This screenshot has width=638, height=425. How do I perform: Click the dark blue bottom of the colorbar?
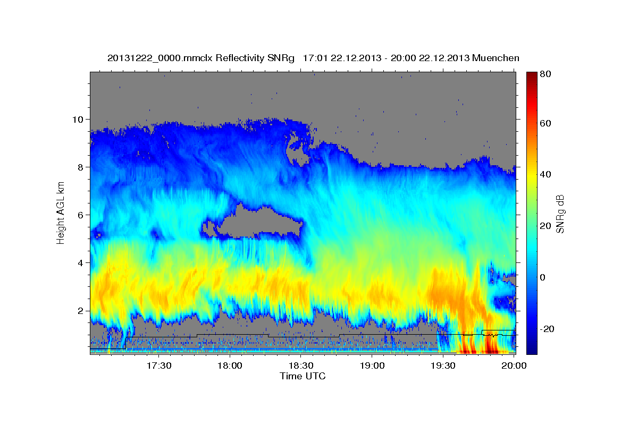point(532,348)
